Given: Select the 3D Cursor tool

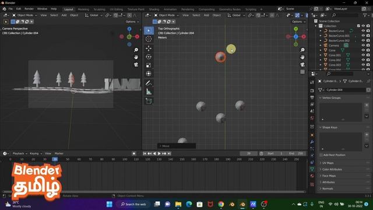Looking at the screenshot, I should click(x=149, y=39).
